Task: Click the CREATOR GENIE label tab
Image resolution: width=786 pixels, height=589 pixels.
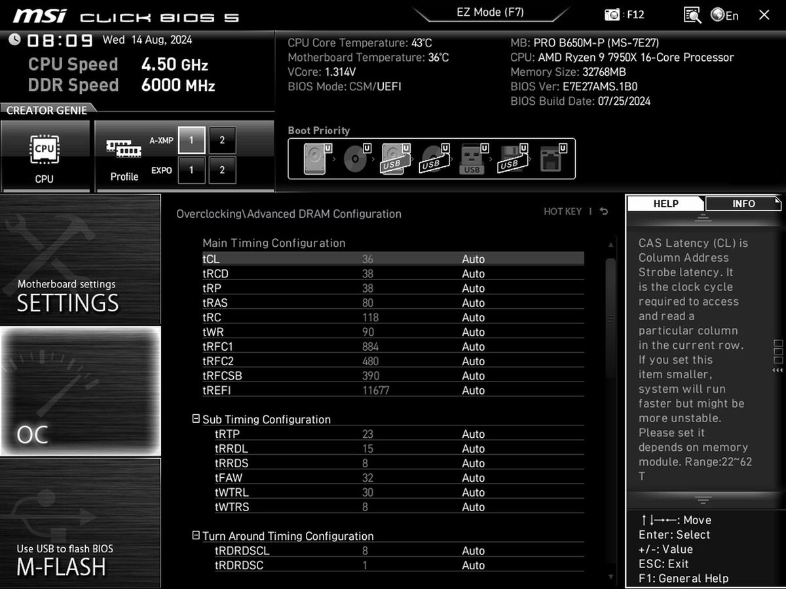Action: (47, 110)
